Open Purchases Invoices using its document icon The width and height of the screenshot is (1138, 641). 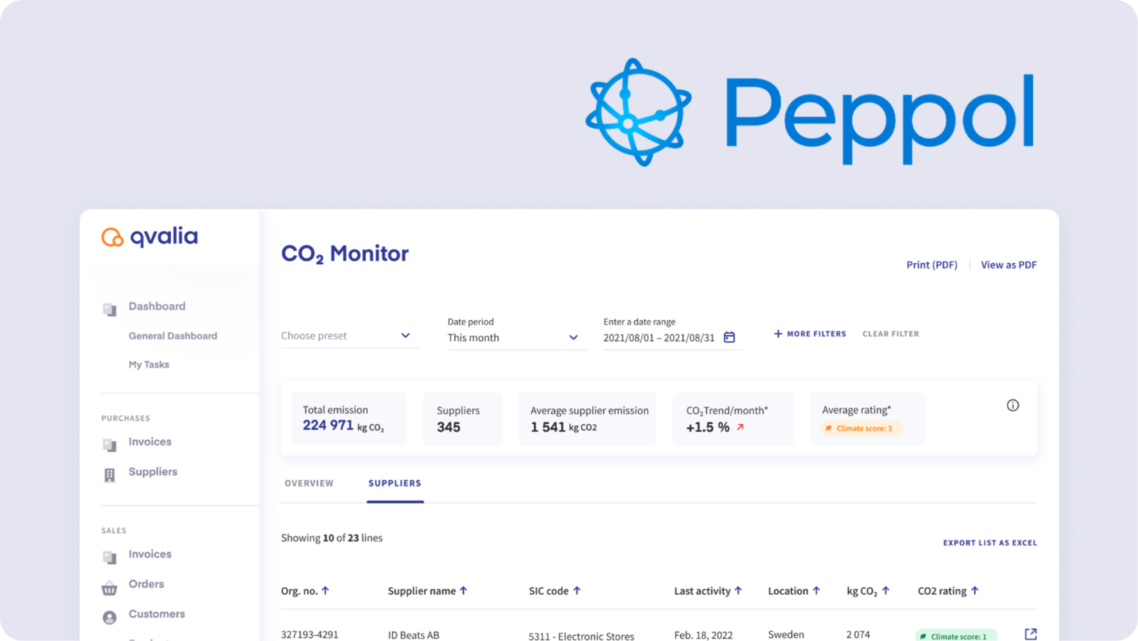pos(110,445)
